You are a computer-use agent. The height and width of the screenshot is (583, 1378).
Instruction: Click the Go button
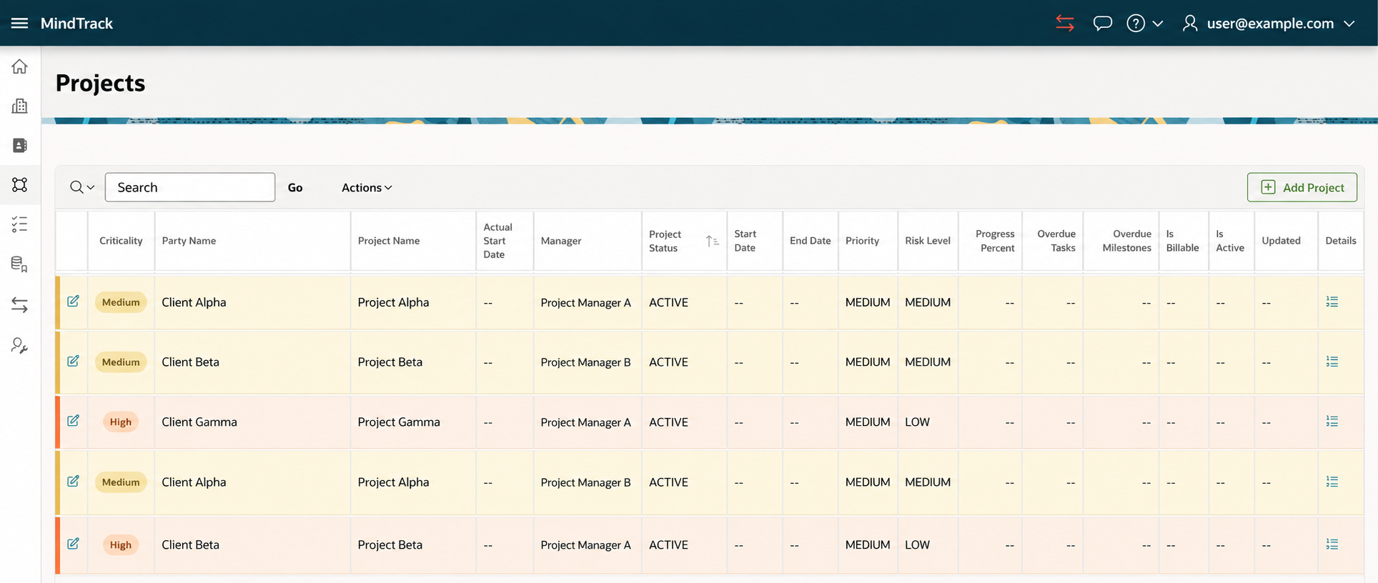tap(295, 187)
